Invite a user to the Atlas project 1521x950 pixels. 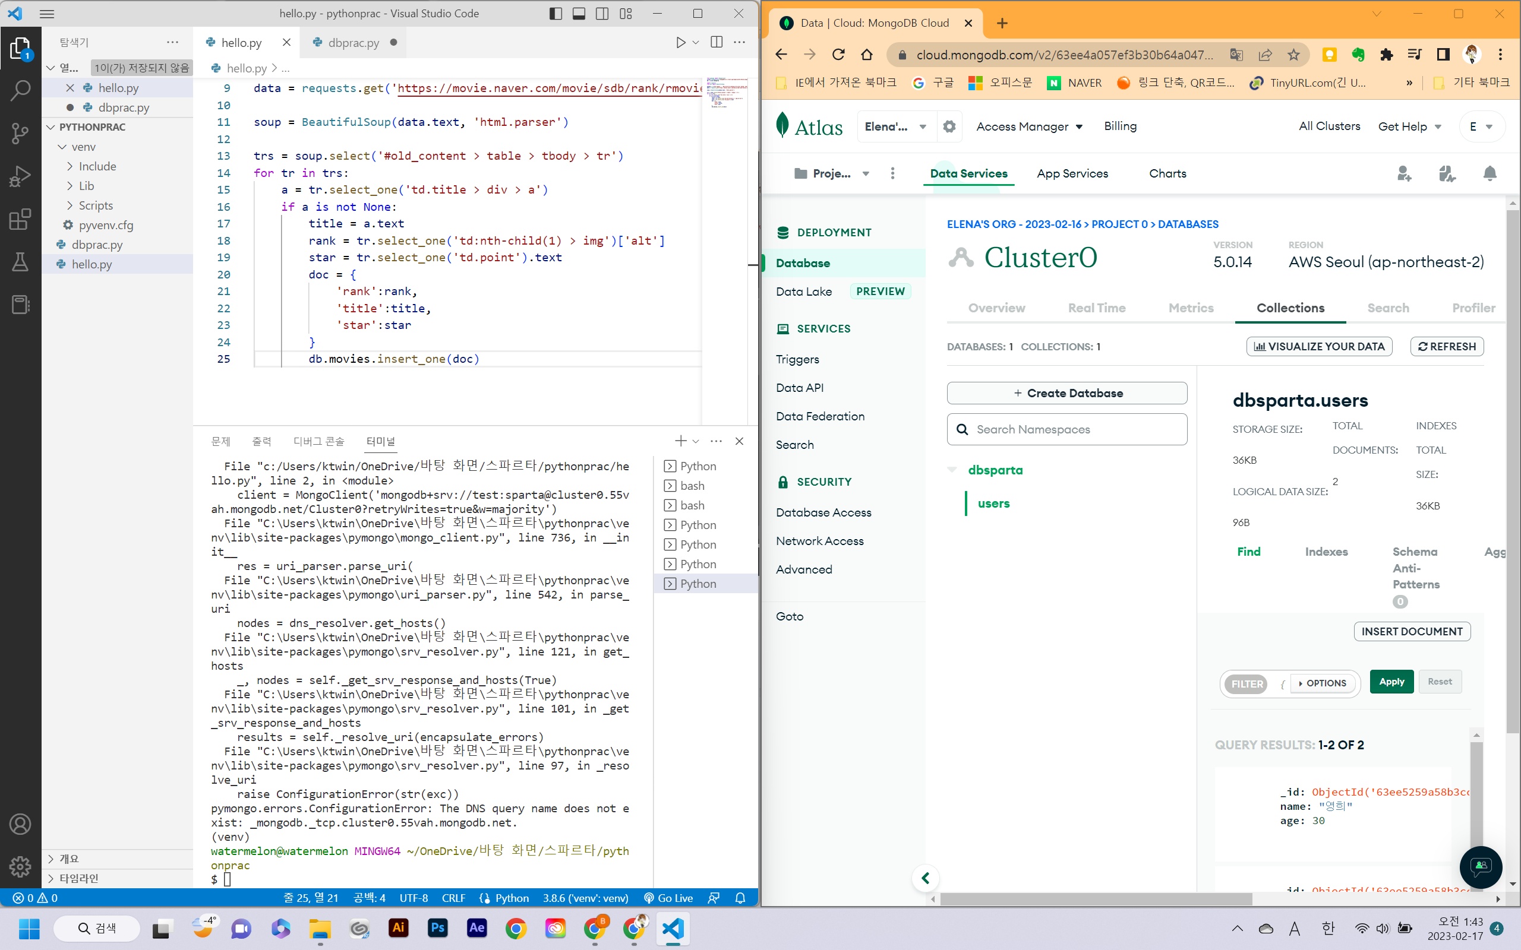[1403, 173]
